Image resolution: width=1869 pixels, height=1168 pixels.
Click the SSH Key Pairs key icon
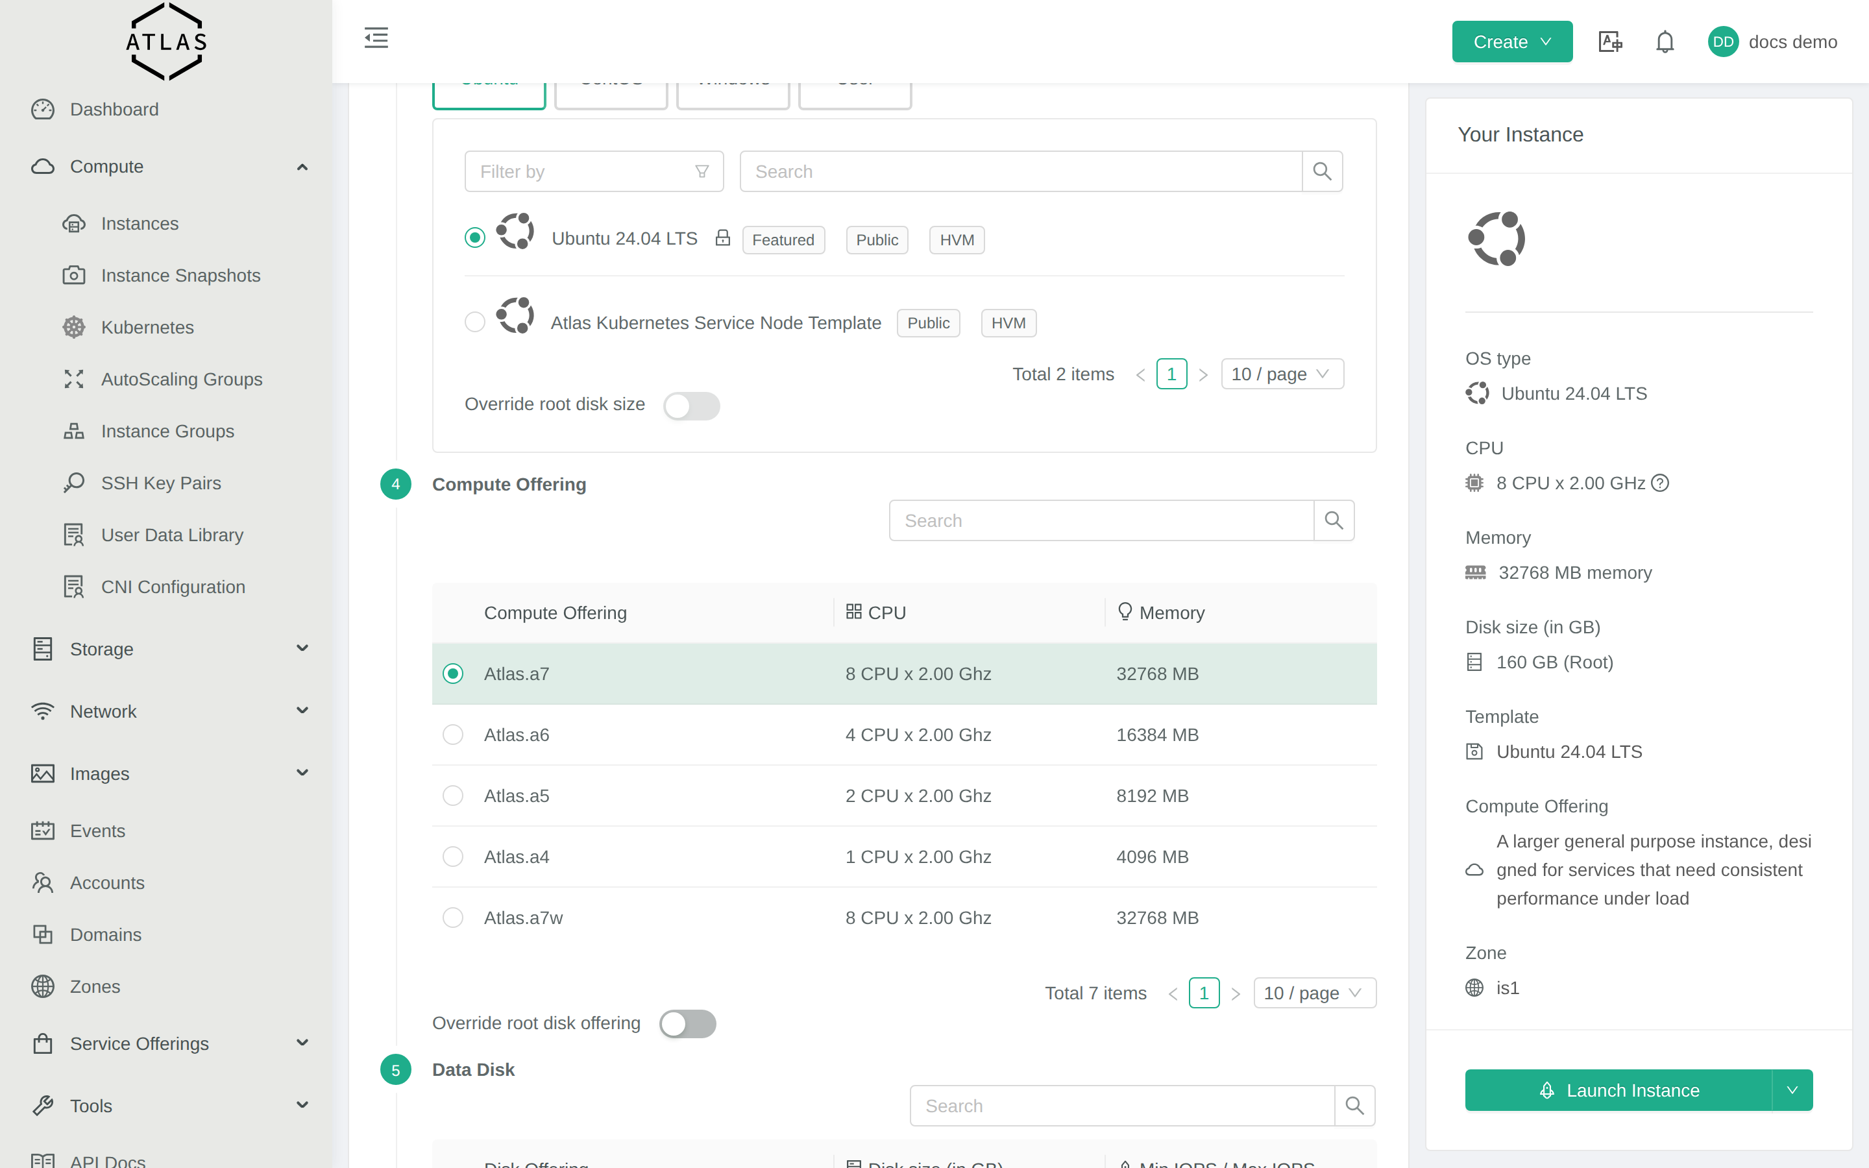(74, 483)
